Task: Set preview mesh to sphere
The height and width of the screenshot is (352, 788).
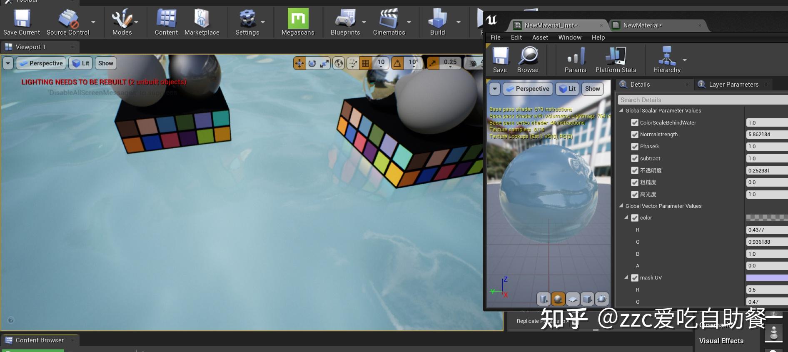Action: (x=558, y=299)
